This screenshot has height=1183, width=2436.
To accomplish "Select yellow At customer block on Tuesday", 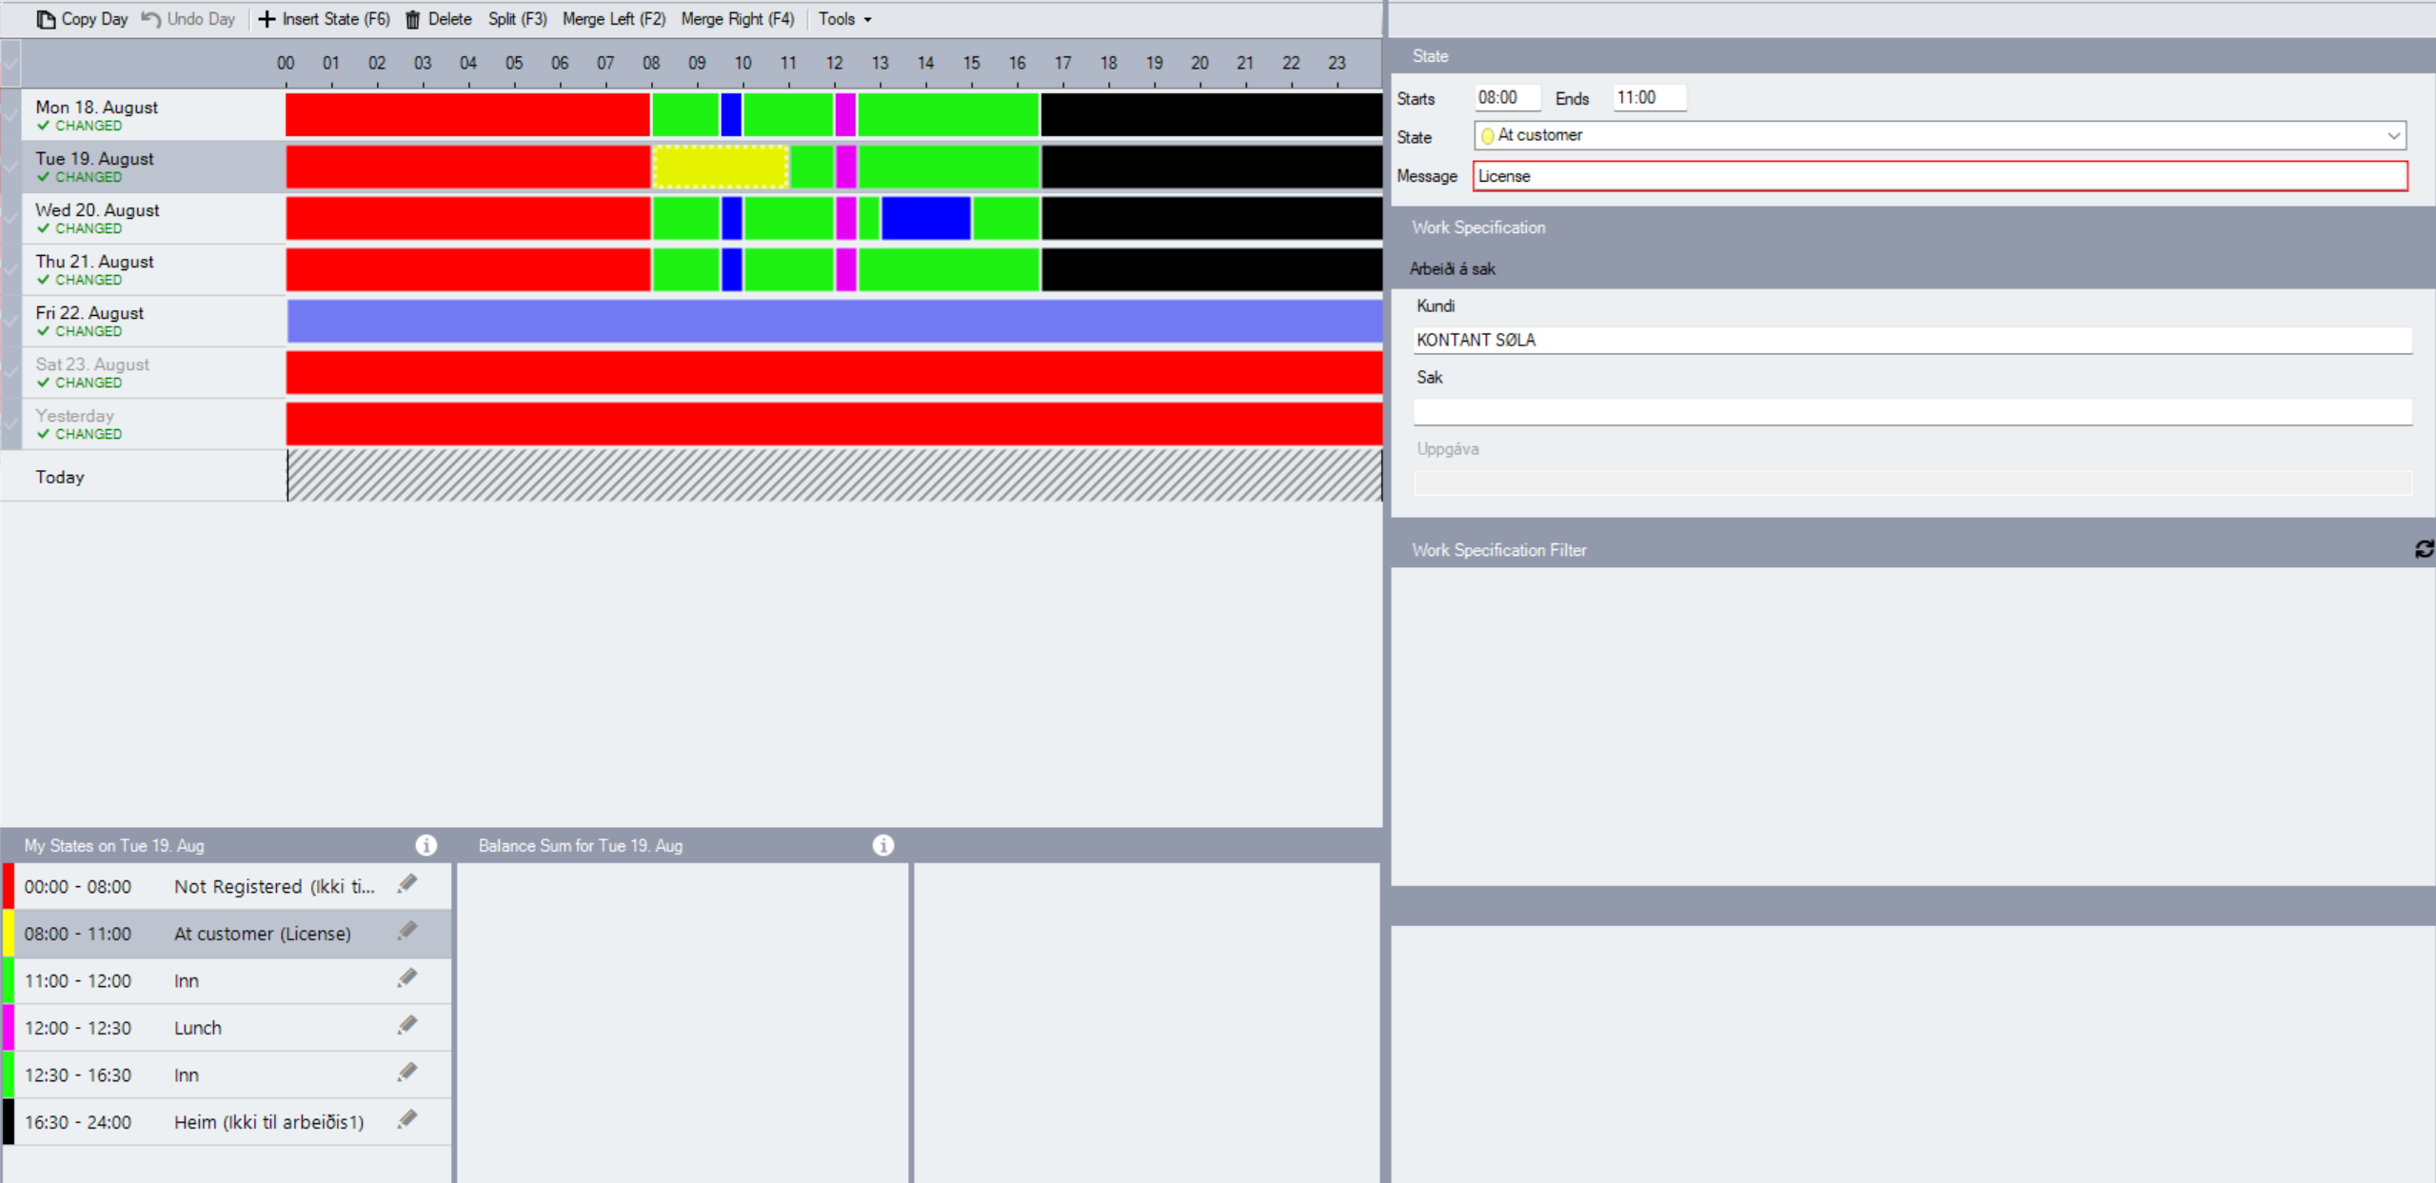I will click(x=721, y=167).
